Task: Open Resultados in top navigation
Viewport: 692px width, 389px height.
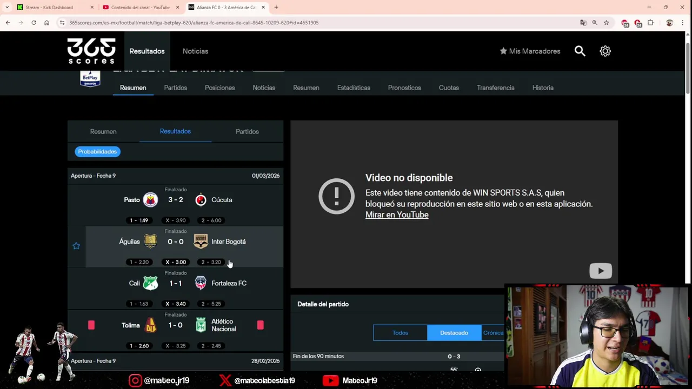Action: (147, 51)
